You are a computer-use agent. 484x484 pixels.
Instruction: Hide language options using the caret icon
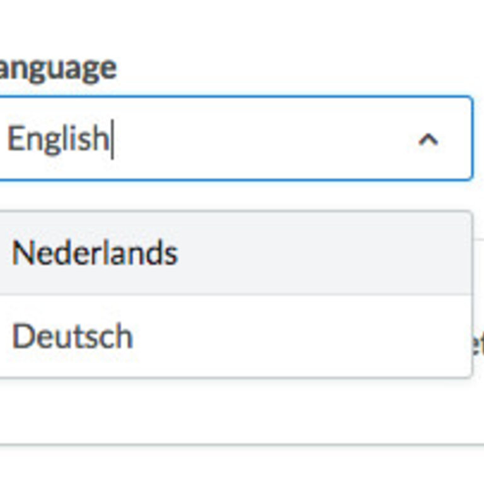point(428,139)
